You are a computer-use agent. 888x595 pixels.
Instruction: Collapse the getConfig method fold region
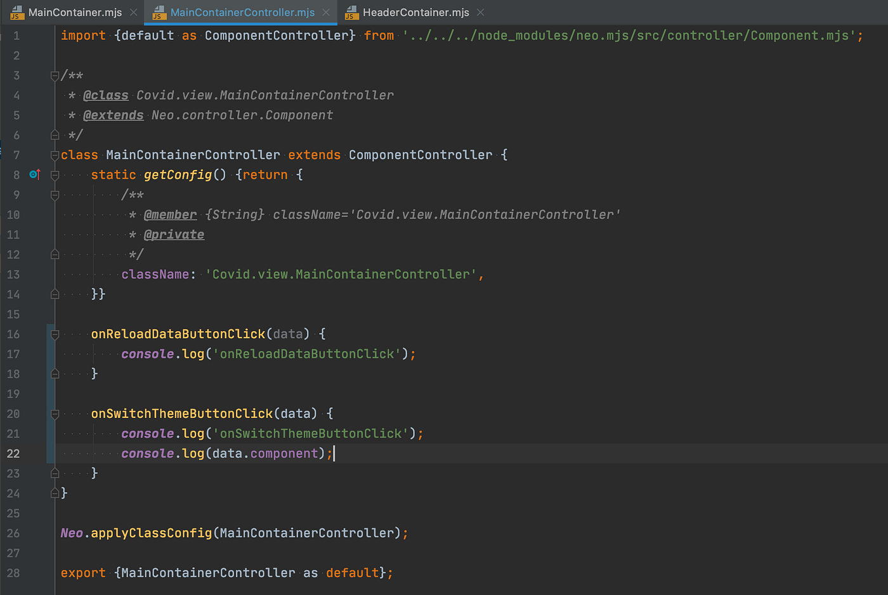(x=55, y=174)
